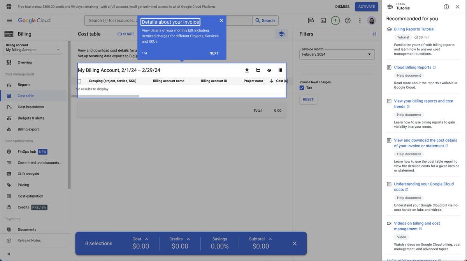Click the Billing account ID column header
This screenshot has width=467, height=261.
point(214,81)
